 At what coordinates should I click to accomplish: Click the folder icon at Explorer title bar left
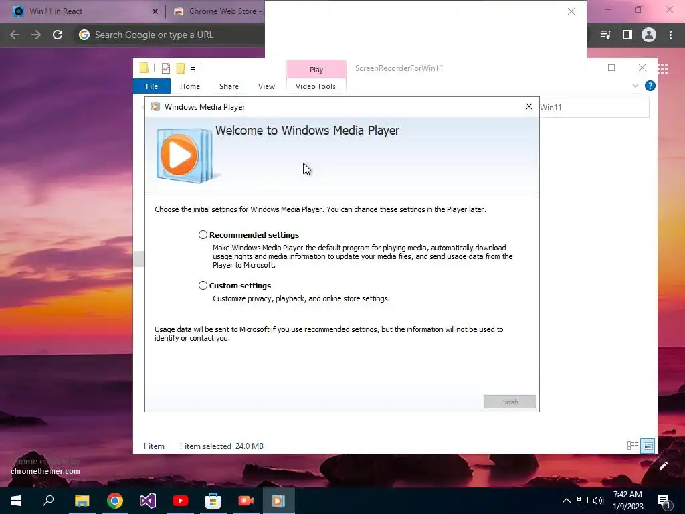[x=144, y=68]
